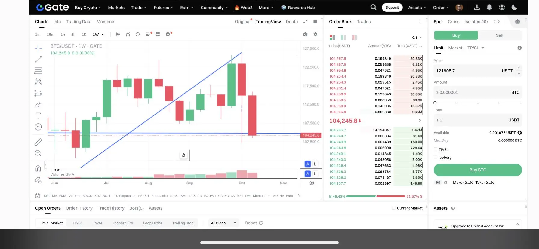Open the forecasting and measurement tools

click(38, 93)
